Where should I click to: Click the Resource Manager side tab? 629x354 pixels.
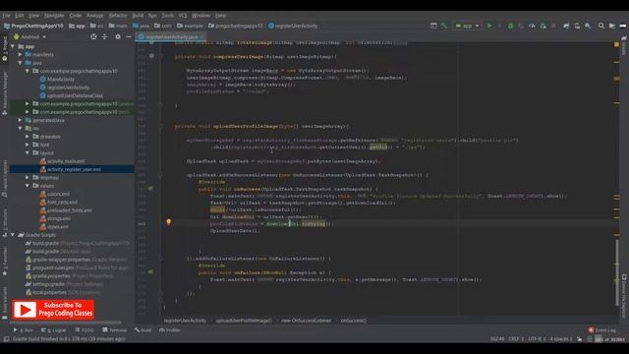click(5, 93)
